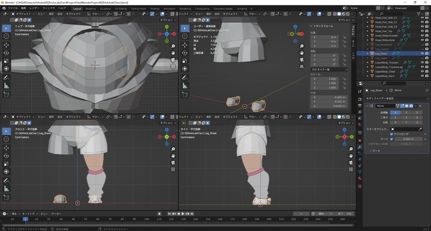Open the Modifier properties wrench tab

360,147
